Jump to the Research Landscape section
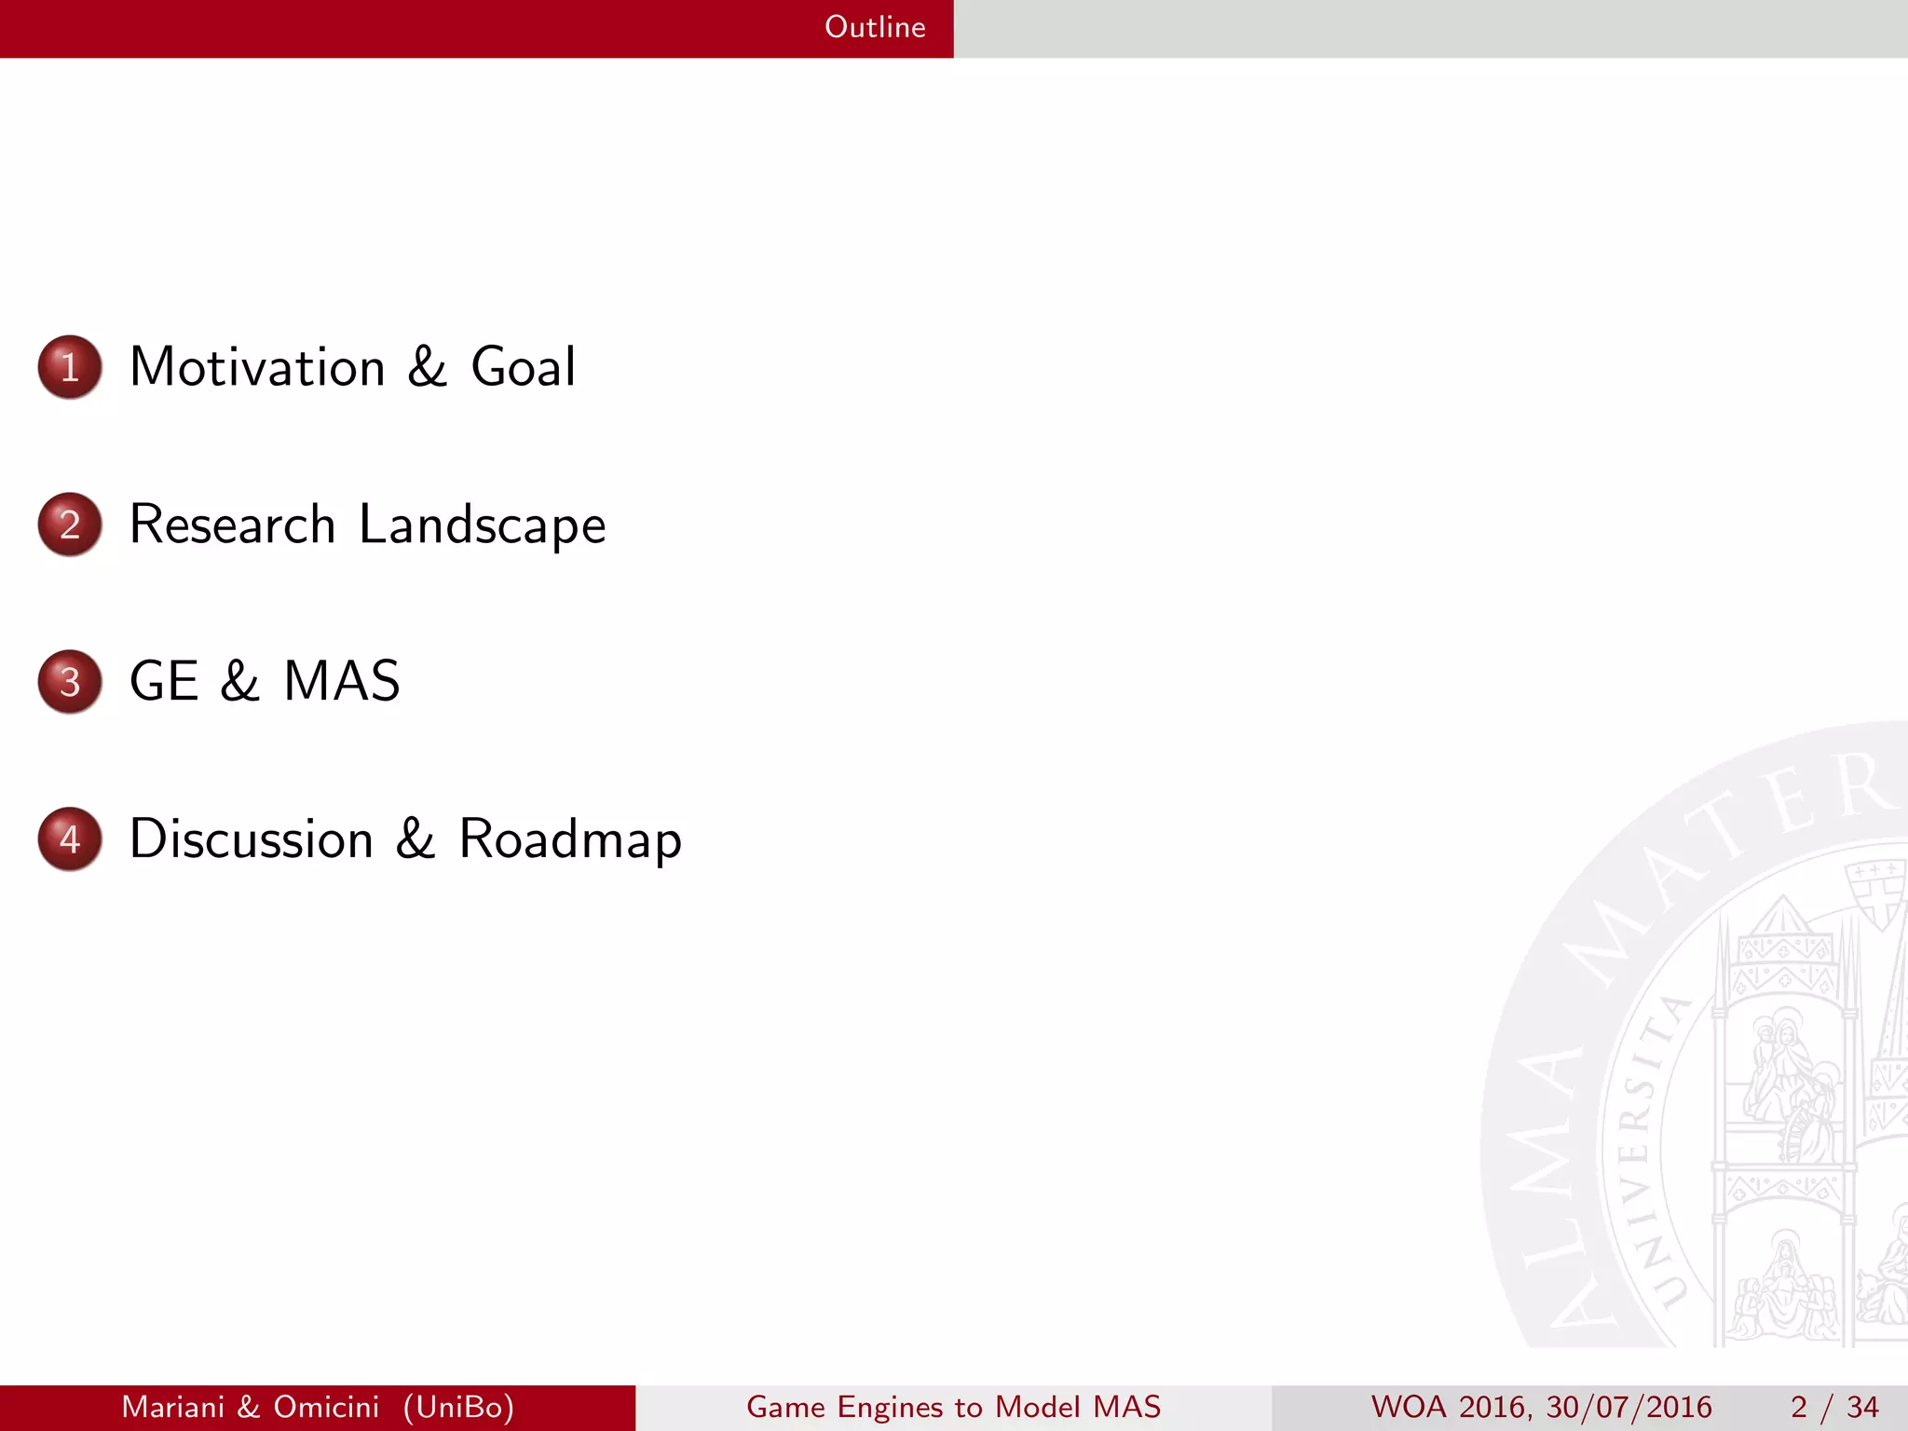 pyautogui.click(x=367, y=525)
